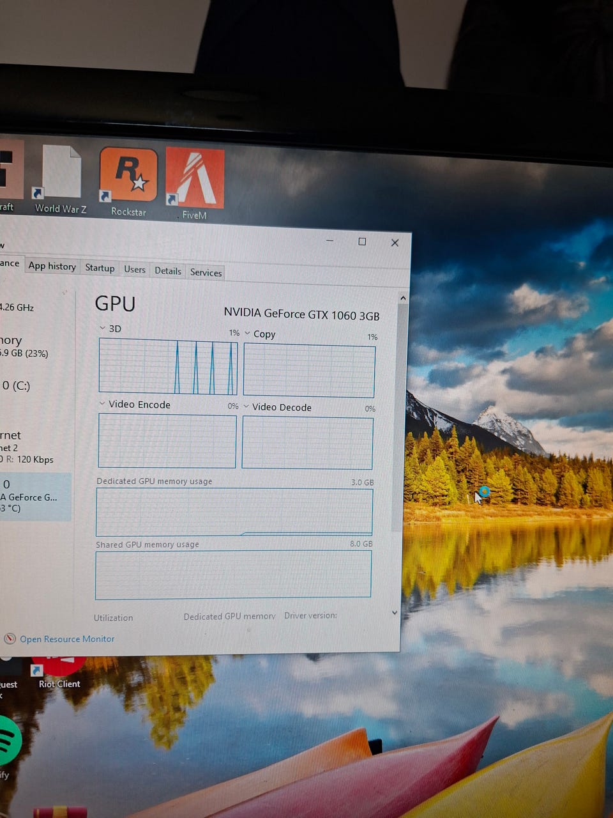Switch to the Users tab

[x=135, y=270]
